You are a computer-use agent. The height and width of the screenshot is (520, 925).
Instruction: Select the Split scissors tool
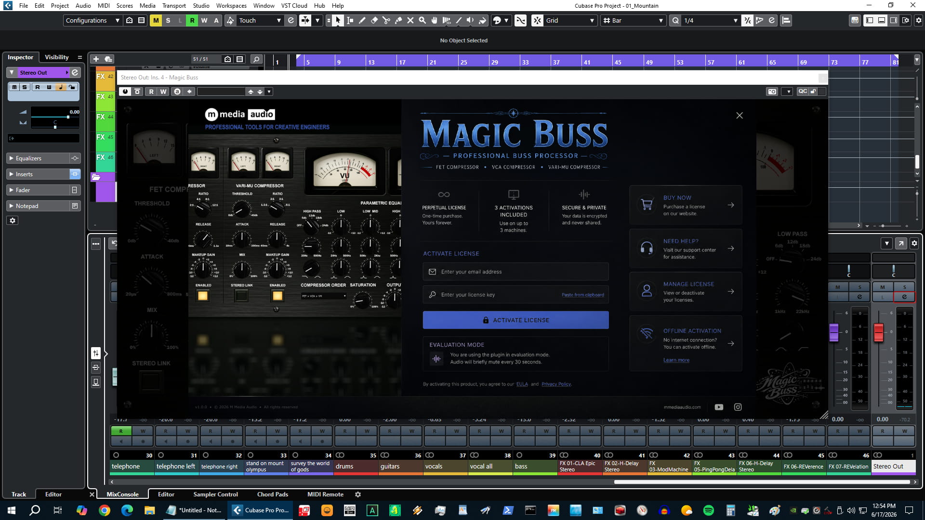pyautogui.click(x=386, y=20)
